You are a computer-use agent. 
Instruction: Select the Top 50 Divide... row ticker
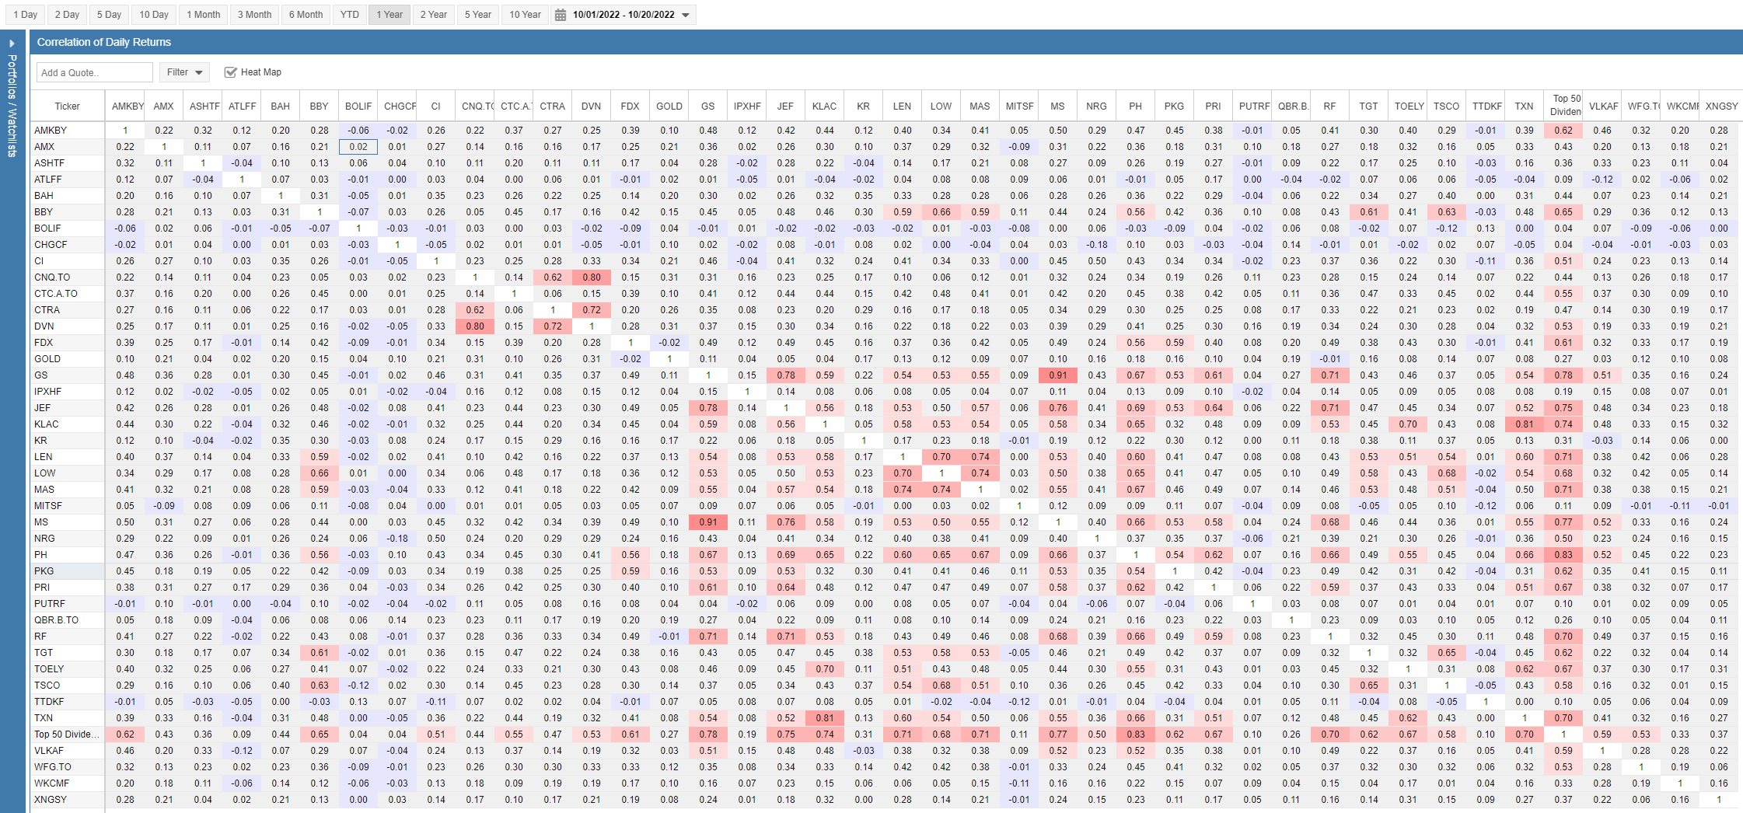coord(67,734)
